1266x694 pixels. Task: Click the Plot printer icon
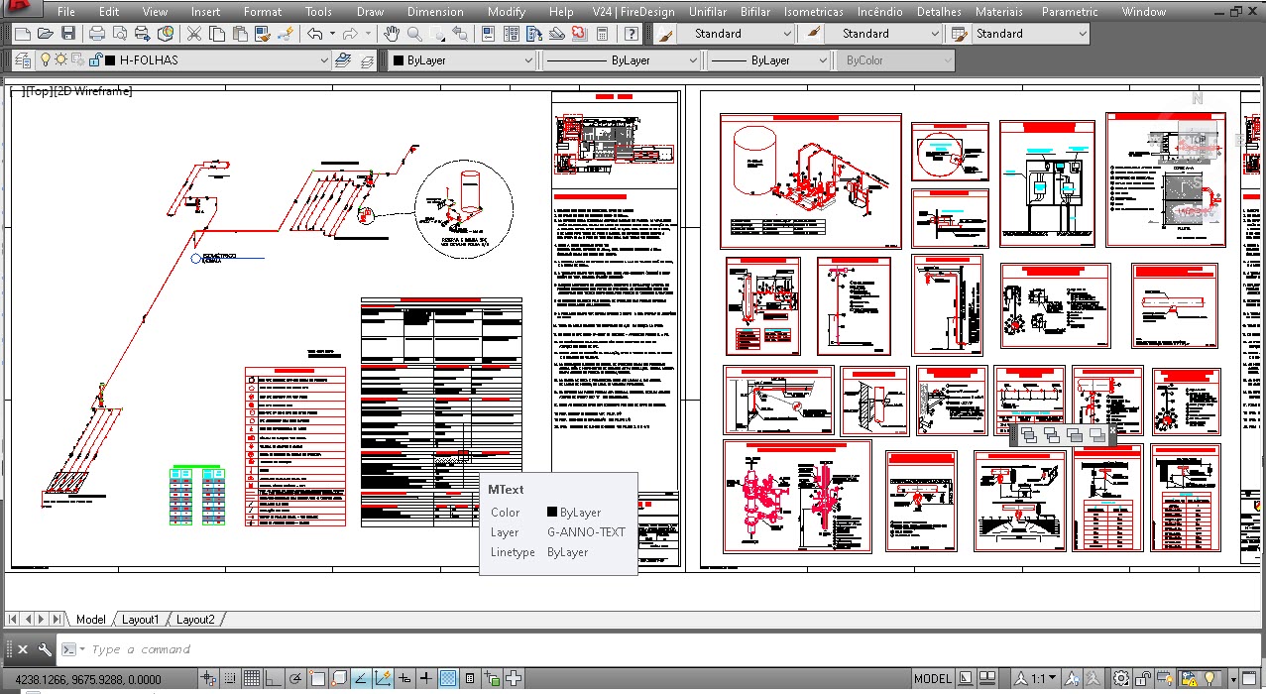[x=97, y=34]
